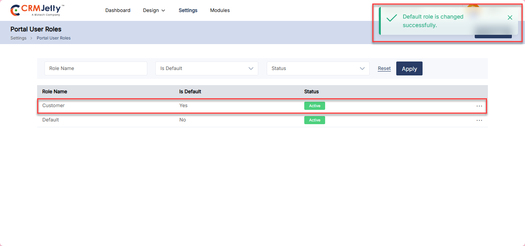
Task: Focus the Role Name search field
Action: [95, 68]
